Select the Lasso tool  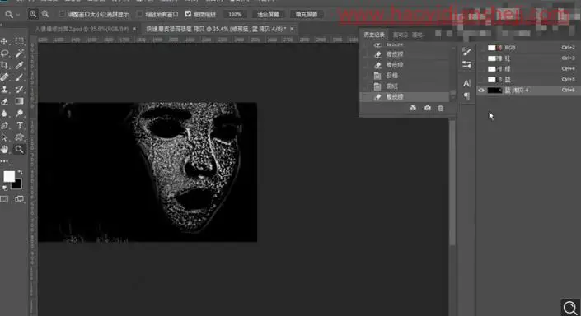click(x=4, y=53)
